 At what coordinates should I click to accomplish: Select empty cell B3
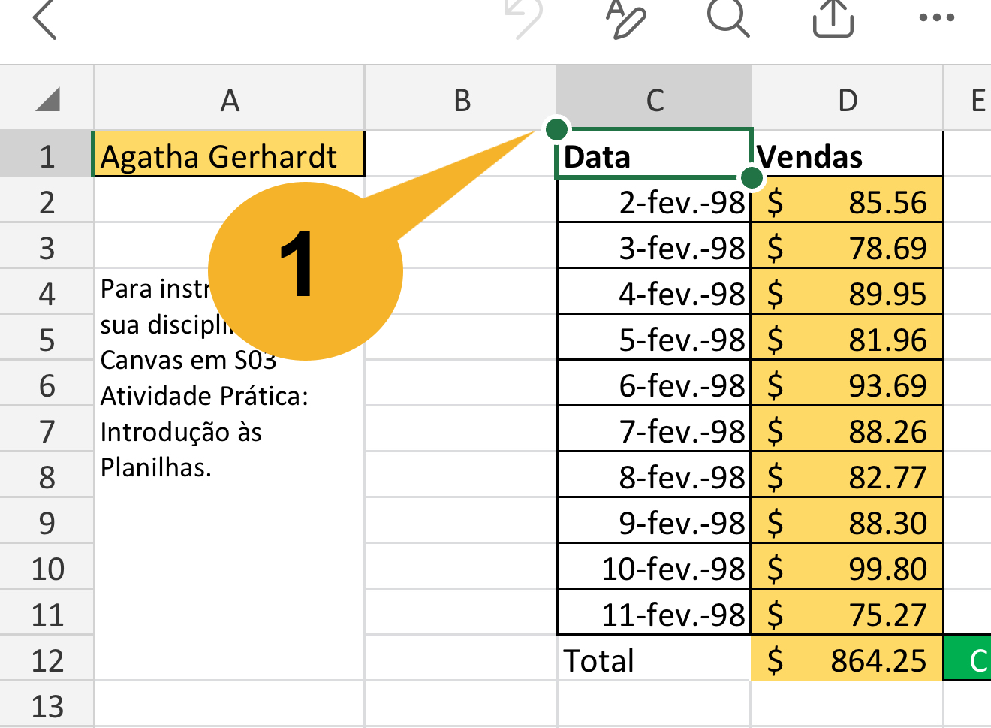coord(461,247)
